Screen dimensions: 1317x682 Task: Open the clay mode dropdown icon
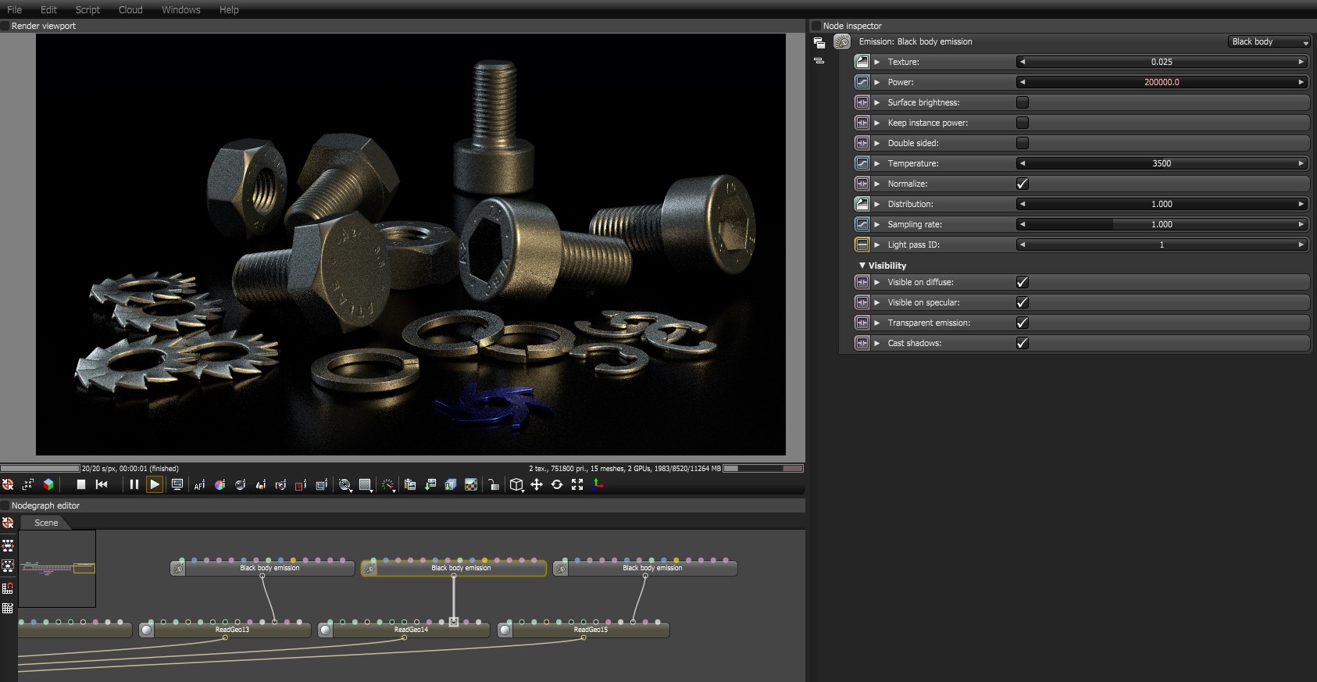(x=345, y=485)
